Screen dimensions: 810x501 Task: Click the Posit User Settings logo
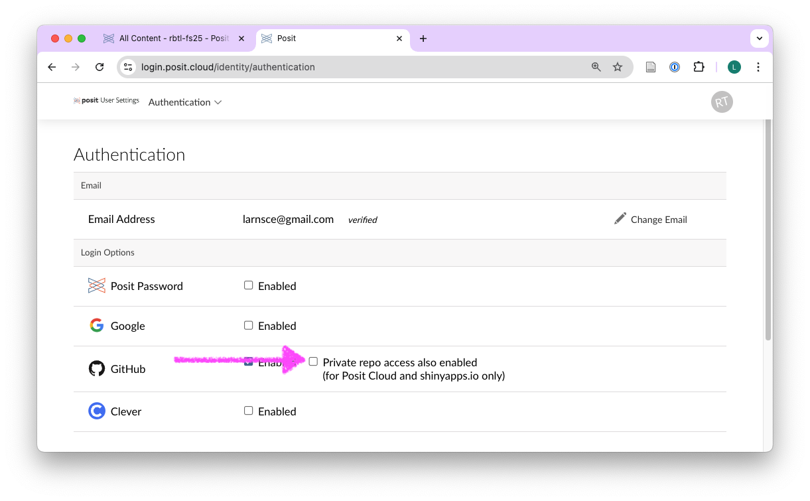[x=106, y=101]
